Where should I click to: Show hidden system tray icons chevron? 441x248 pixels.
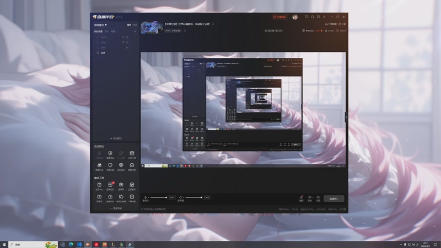coord(401,245)
